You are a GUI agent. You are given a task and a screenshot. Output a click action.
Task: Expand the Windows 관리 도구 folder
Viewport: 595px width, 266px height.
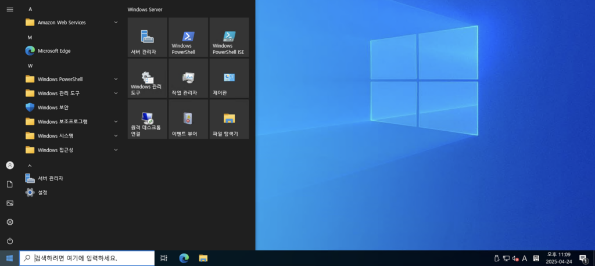click(x=72, y=94)
